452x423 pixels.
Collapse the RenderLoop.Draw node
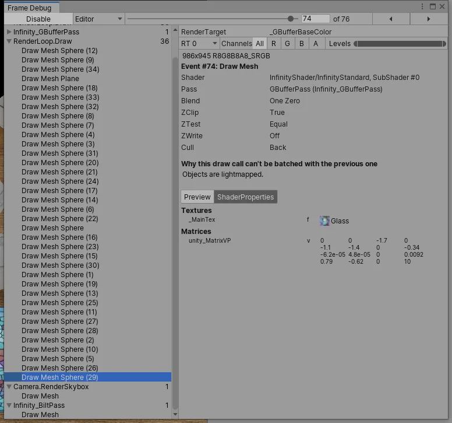[9, 41]
